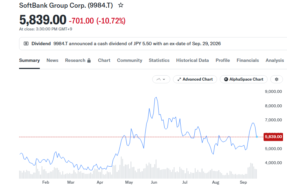
Task: Click the lock icon beside Research
Action: click(89, 61)
